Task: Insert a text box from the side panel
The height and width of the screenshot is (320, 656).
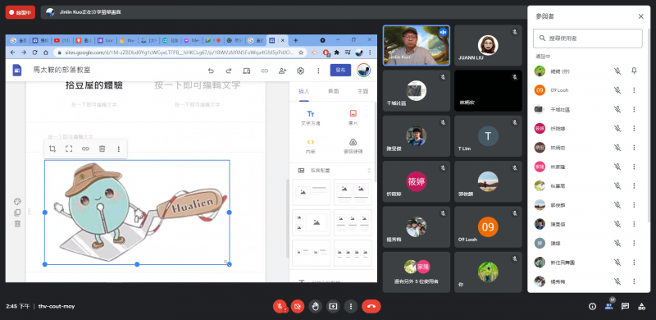Action: (x=311, y=117)
